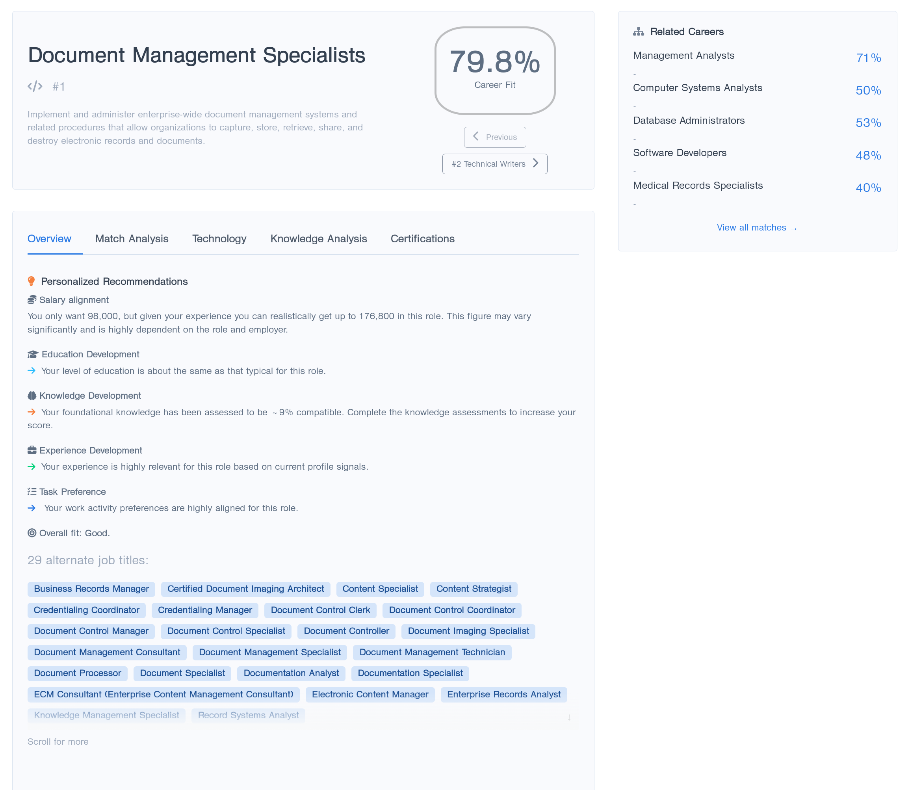
Task: Switch to the Match Analysis tab
Action: (132, 239)
